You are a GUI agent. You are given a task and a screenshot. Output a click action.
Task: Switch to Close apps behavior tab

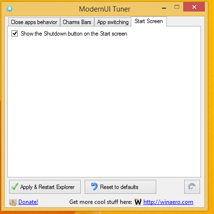tap(34, 22)
